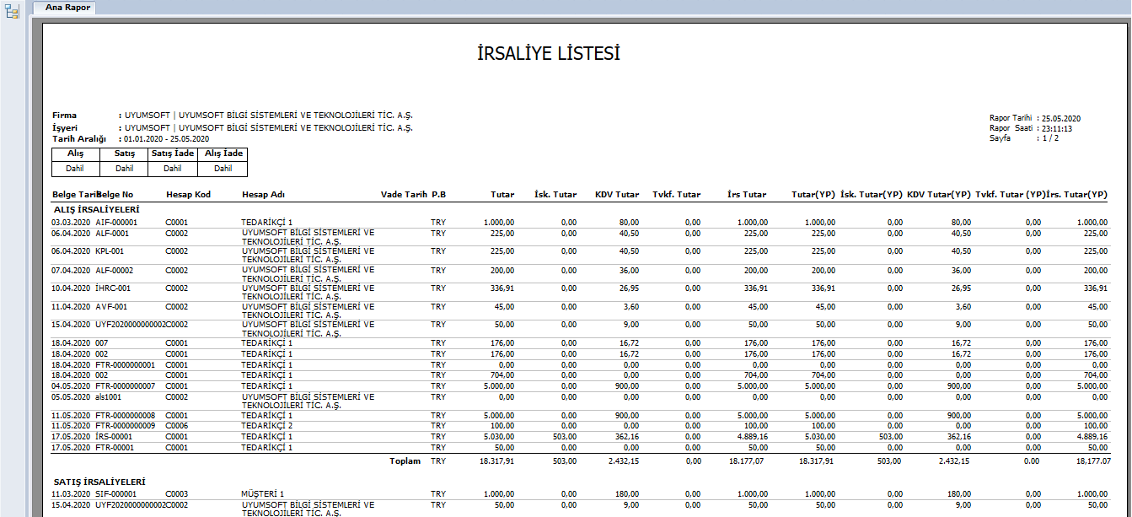This screenshot has width=1132, height=517.
Task: Click the Dahil cell under Satış
Action: (122, 168)
